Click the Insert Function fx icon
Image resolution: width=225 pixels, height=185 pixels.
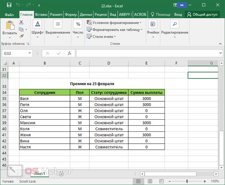coord(69,53)
